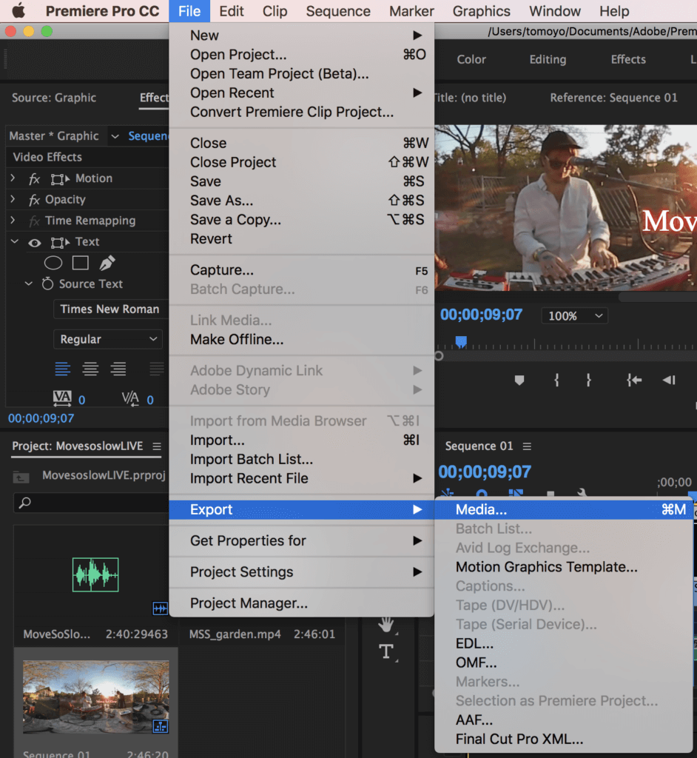697x758 pixels.
Task: Click the kerning V/A icon
Action: (130, 398)
